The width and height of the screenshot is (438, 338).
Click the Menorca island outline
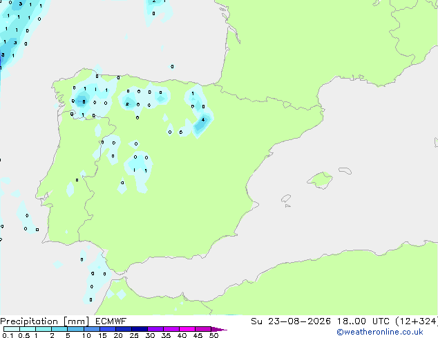point(345,170)
